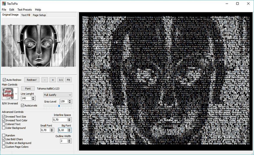
Task: Click the Big Font value field
Action: [x=63, y=130]
